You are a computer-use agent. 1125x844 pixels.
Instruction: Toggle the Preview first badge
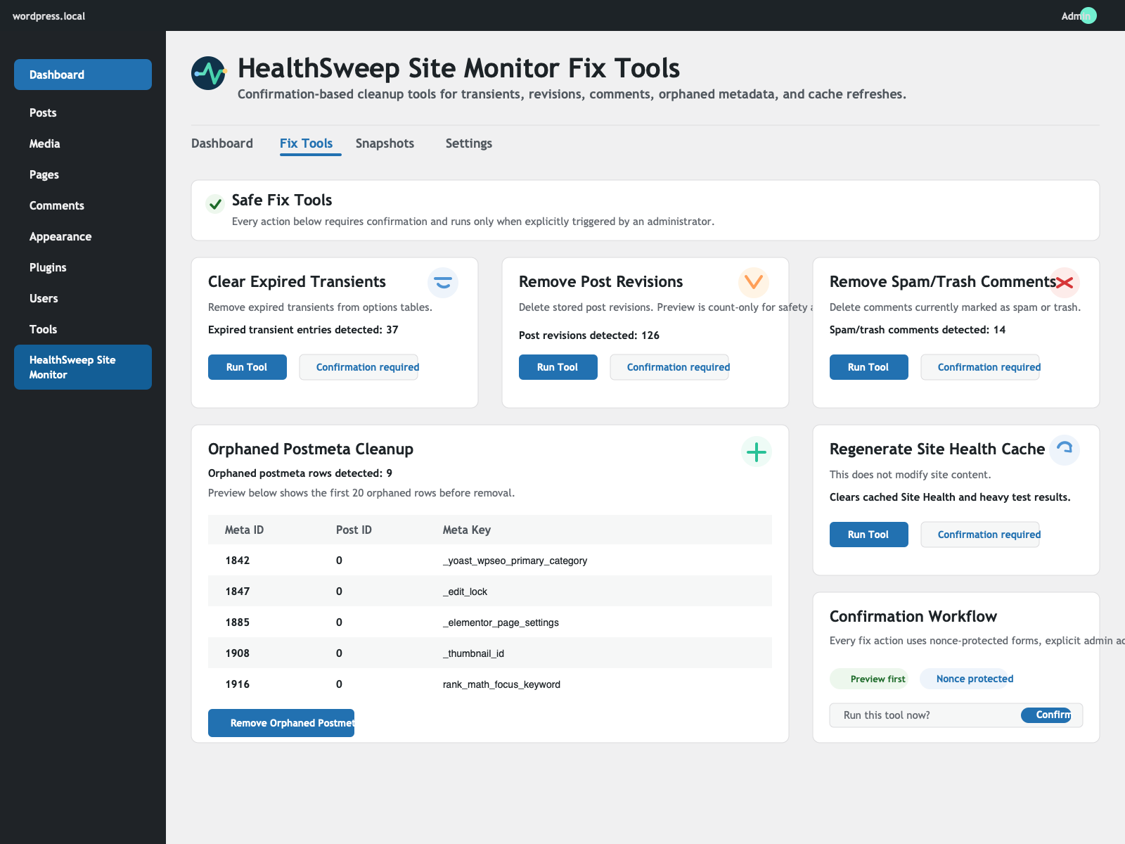[x=869, y=679]
